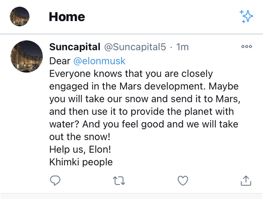Viewport: 263px width, 199px height.
Task: Open Suncapital's profile picture beside the tweet
Action: pos(27,56)
